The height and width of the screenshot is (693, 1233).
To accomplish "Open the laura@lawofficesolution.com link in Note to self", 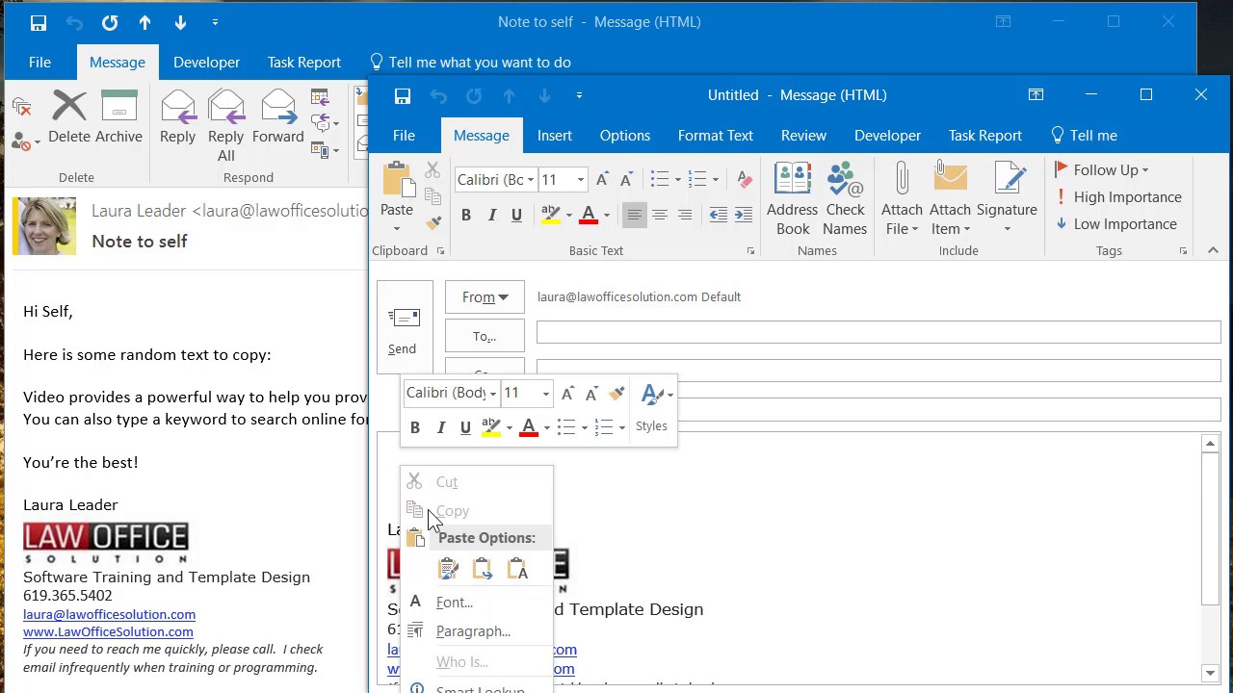I will pos(109,614).
